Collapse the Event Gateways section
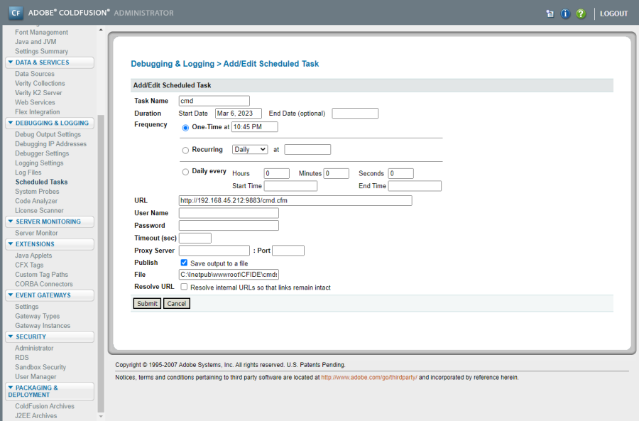Screen dimensions: 639x421 click(49, 295)
